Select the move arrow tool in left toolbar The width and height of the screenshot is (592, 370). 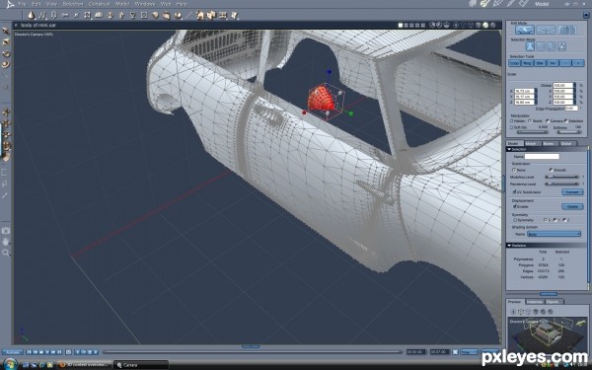[x=6, y=31]
